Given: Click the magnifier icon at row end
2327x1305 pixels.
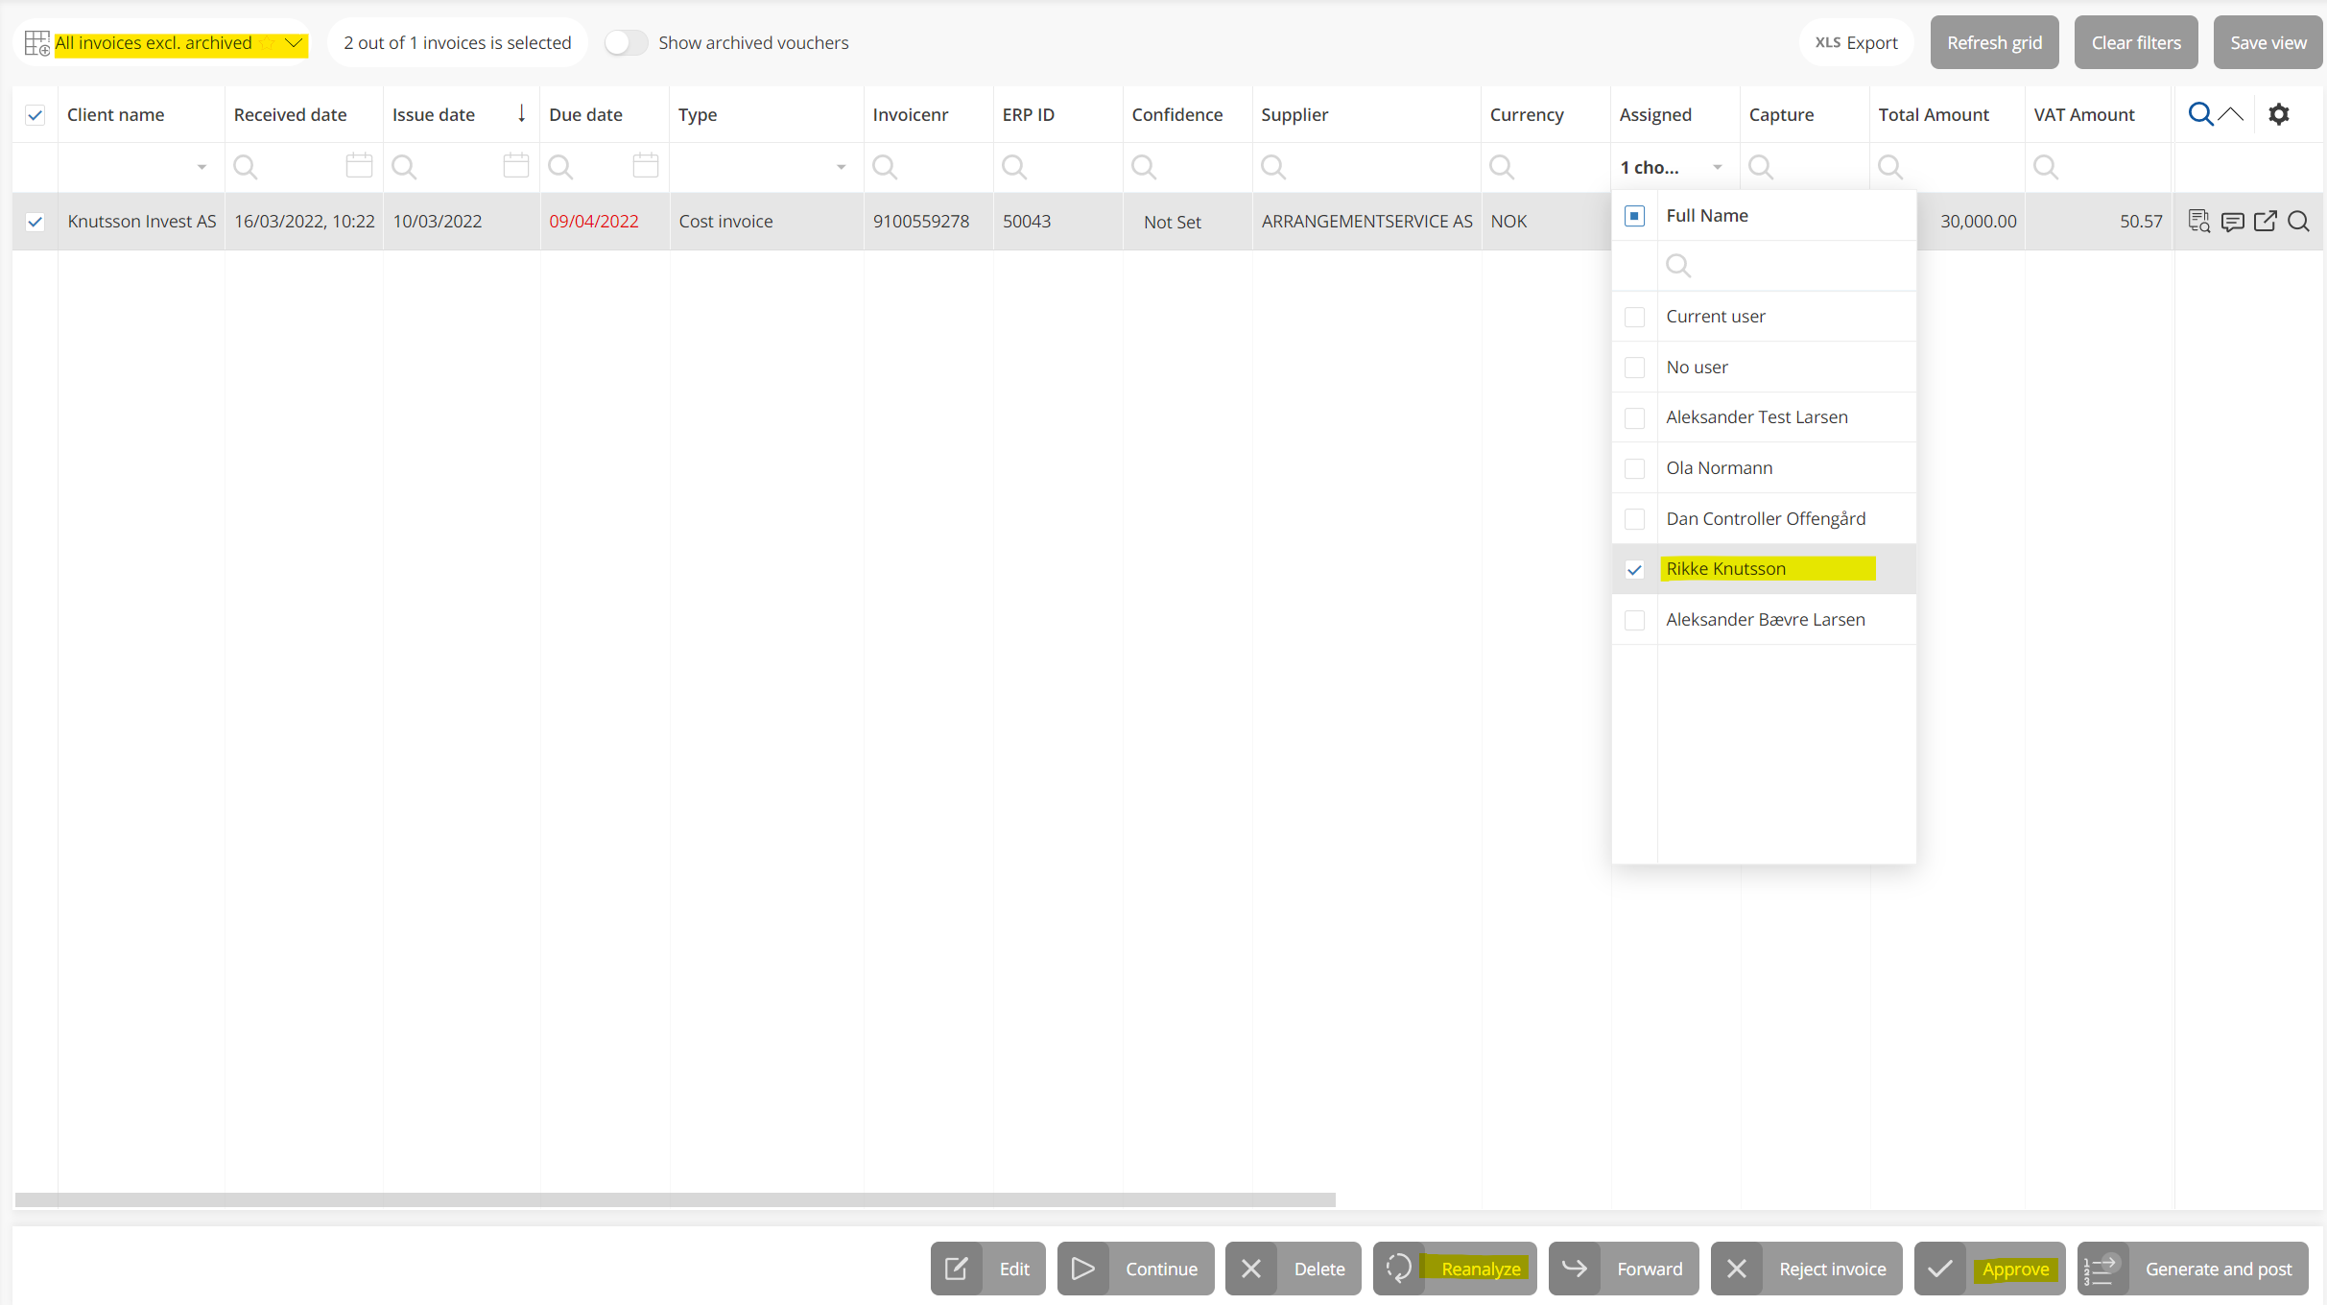Looking at the screenshot, I should (x=2299, y=222).
